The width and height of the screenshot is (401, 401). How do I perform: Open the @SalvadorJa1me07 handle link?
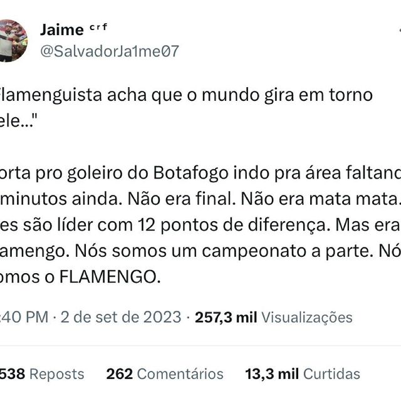pos(110,51)
